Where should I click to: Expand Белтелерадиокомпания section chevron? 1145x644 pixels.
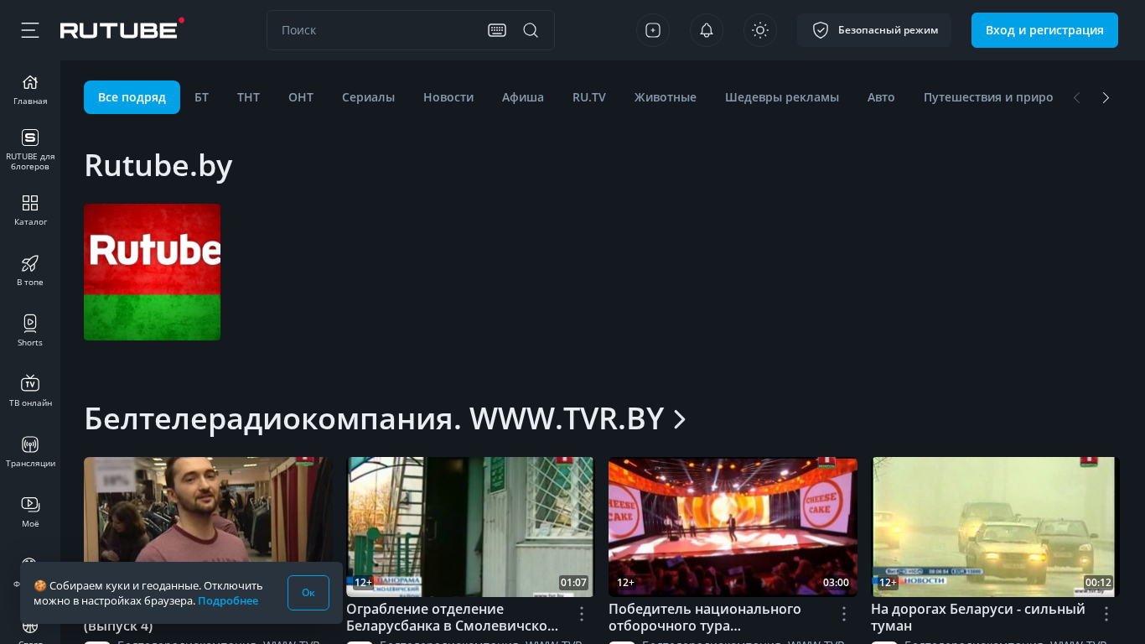coord(680,419)
